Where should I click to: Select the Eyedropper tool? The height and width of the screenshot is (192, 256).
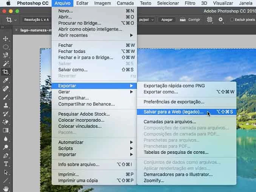click(6, 80)
